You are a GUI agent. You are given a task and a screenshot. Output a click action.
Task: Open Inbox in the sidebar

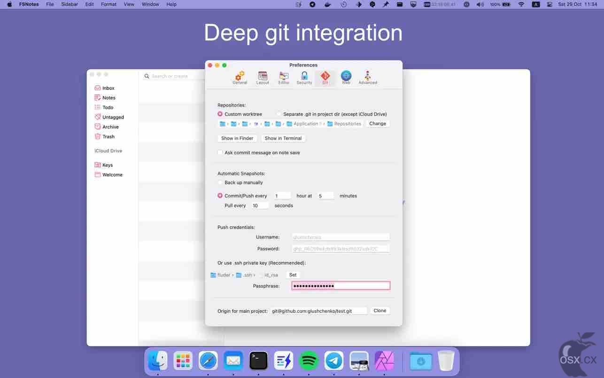(x=105, y=88)
